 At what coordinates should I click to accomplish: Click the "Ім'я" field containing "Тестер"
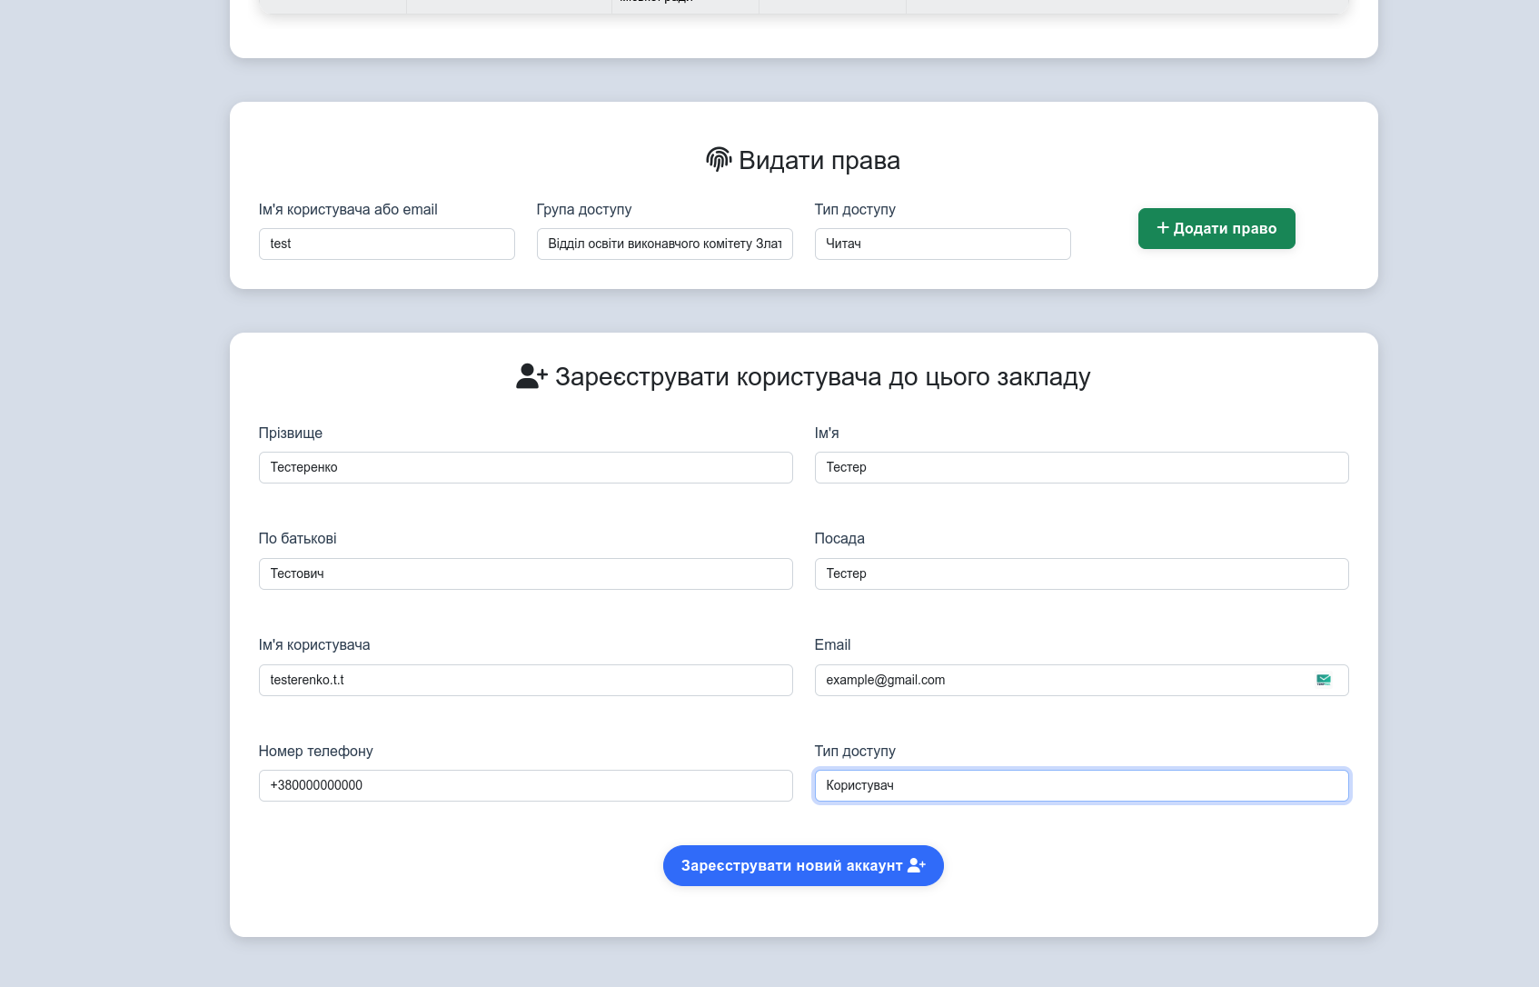pos(1081,467)
